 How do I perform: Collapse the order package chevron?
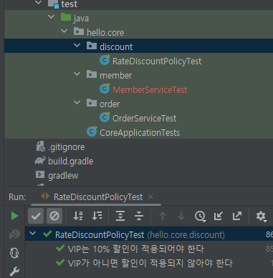[x=77, y=103]
